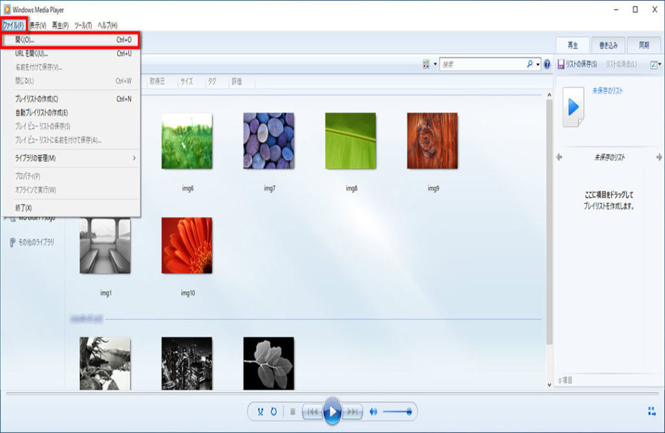This screenshot has height=433, width=665.
Task: Click the 未保存のリスト link
Action: 607,91
